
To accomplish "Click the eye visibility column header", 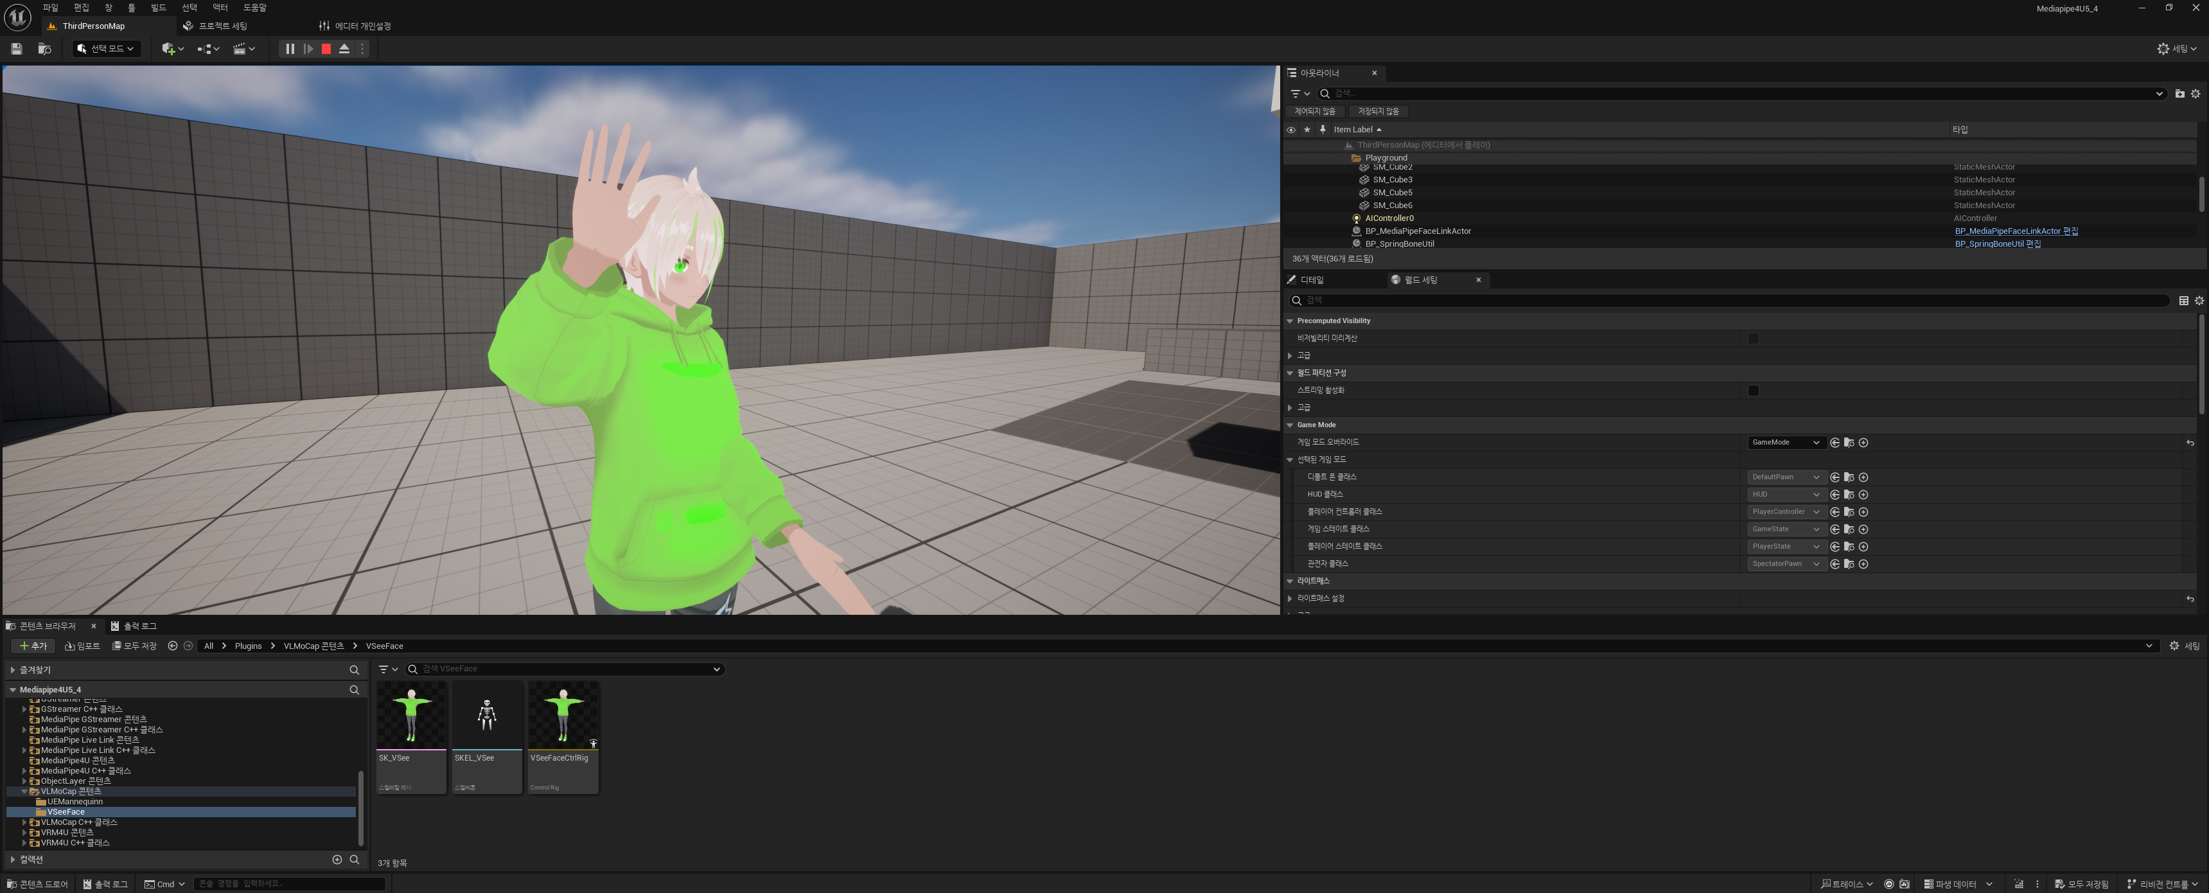I will point(1290,130).
